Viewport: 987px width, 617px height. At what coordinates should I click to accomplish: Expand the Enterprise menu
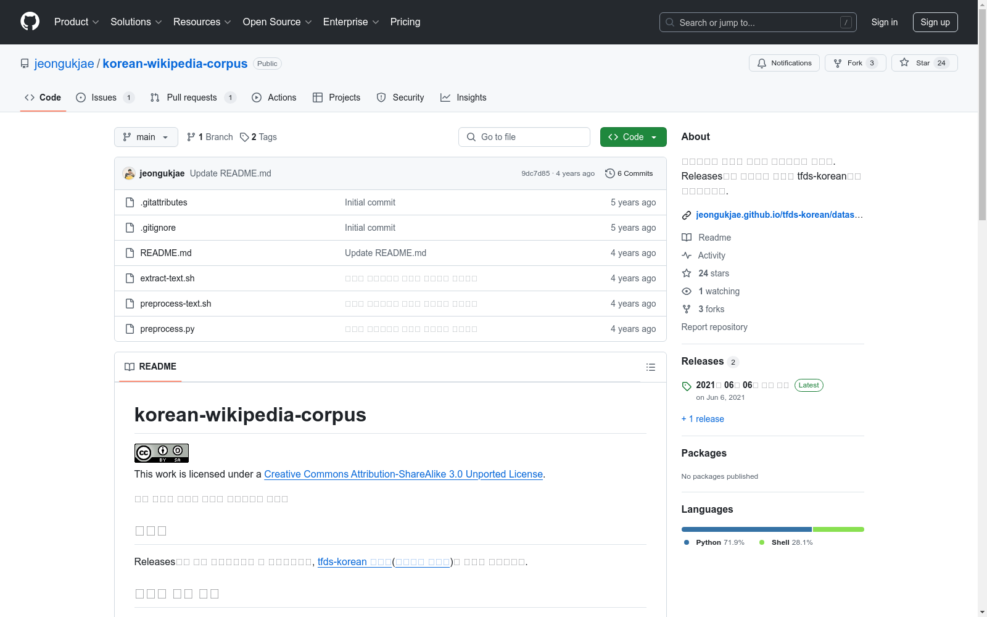tap(351, 22)
